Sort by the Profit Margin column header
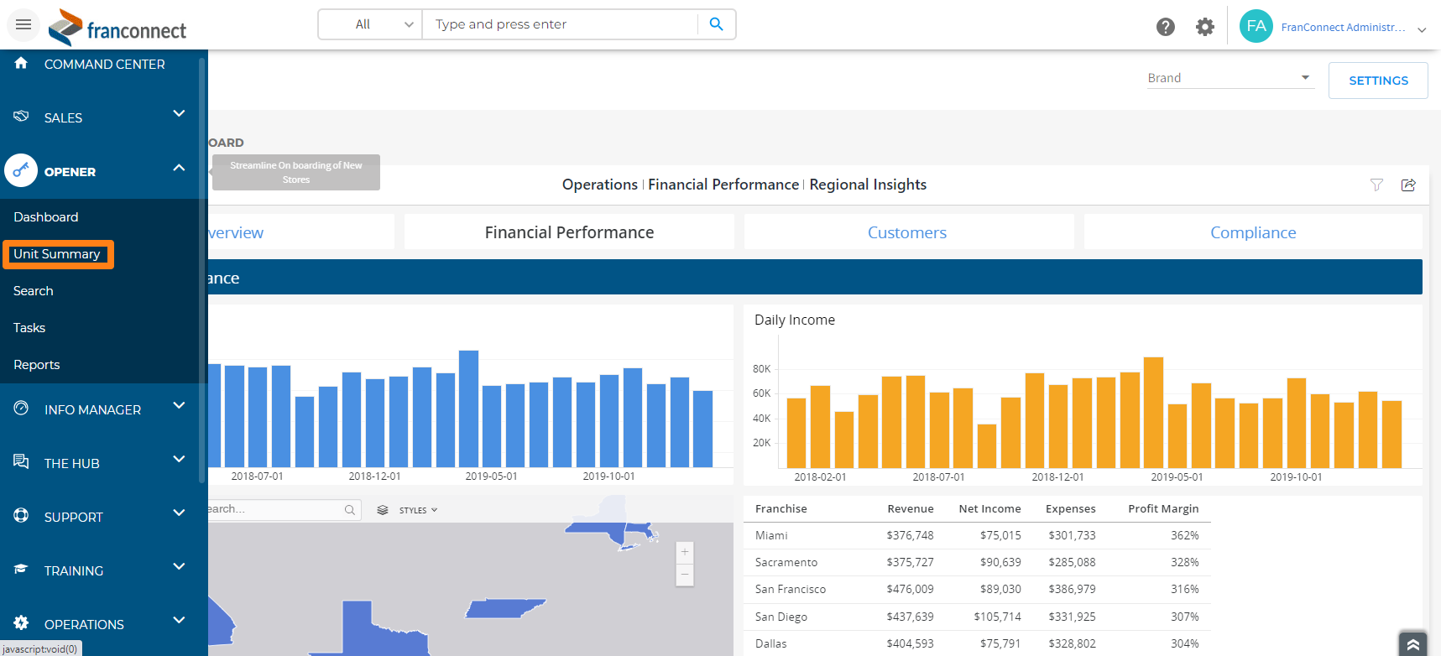Viewport: 1441px width, 656px height. (x=1163, y=508)
